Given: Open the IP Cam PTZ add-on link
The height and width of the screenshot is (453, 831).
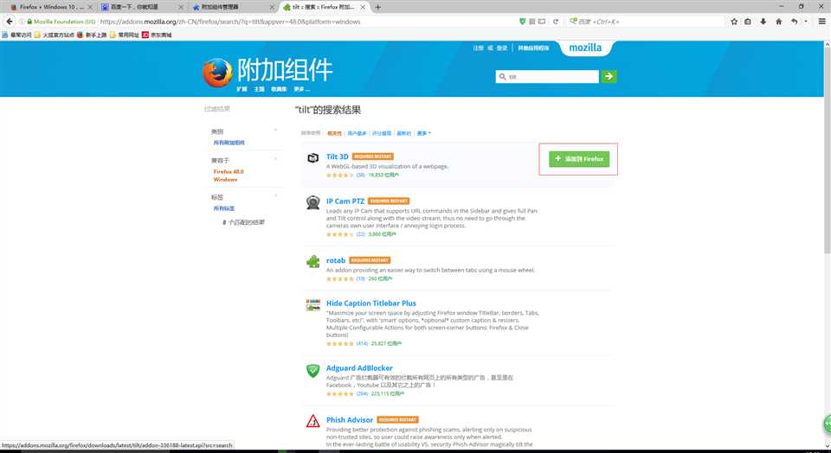Looking at the screenshot, I should click(x=345, y=201).
